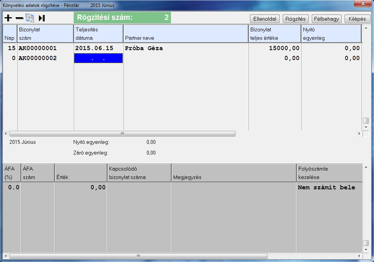Click the minus icon to delete a row
Viewport: 374px width, 262px height.
(19, 18)
